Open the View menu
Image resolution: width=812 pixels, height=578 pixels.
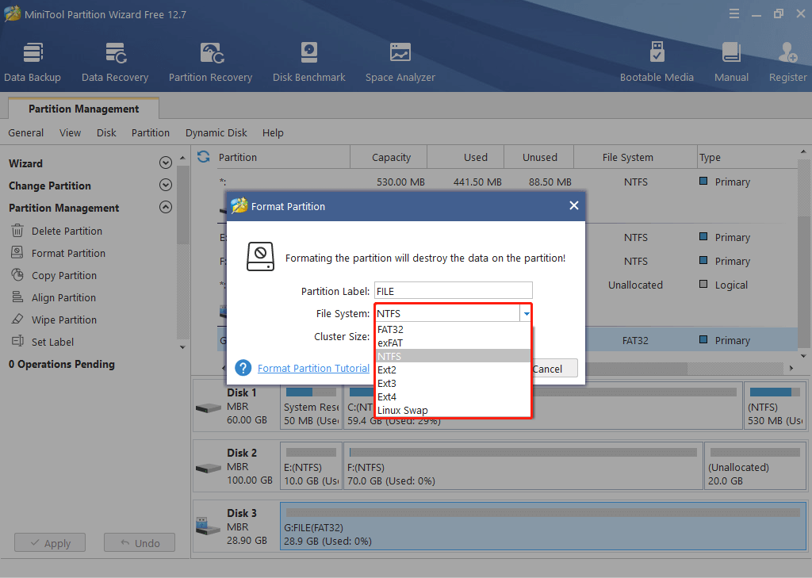70,132
